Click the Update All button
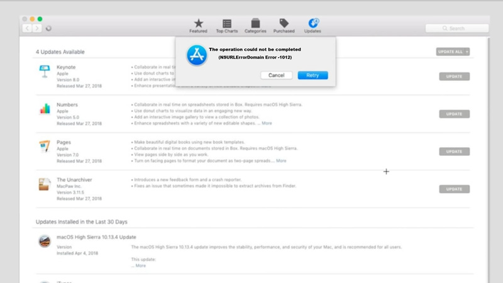 (x=450, y=52)
